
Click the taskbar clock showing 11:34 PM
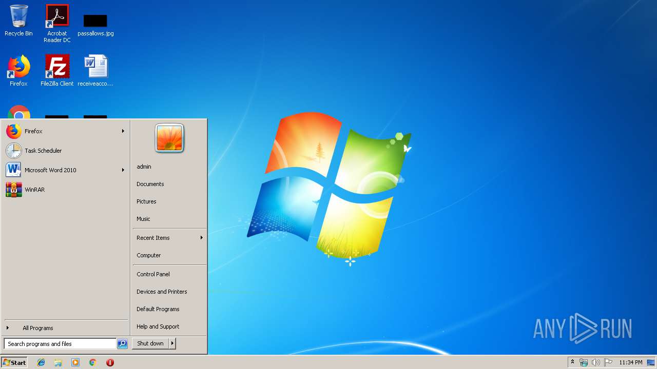pyautogui.click(x=630, y=362)
